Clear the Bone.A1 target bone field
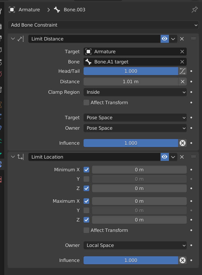 pyautogui.click(x=182, y=62)
